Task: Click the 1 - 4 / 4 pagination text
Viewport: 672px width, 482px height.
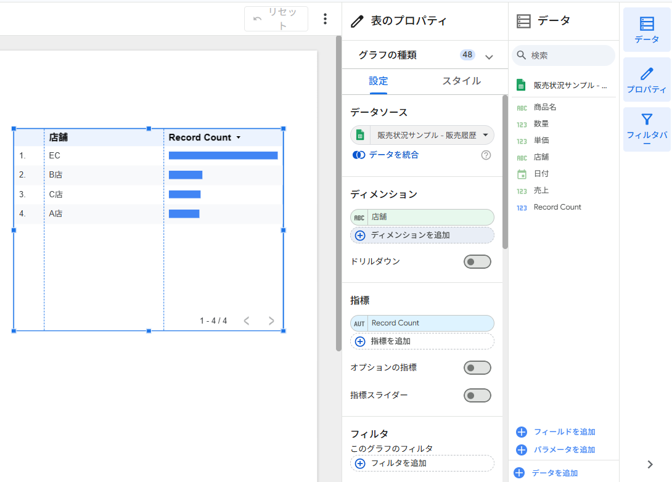Action: point(213,321)
